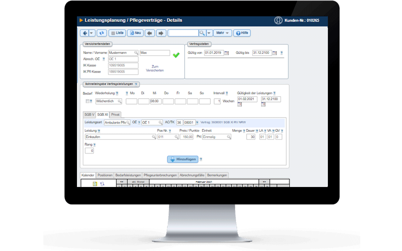Follow the Zum Versicherten link
Screen dimensions: 402x251
click(155, 68)
